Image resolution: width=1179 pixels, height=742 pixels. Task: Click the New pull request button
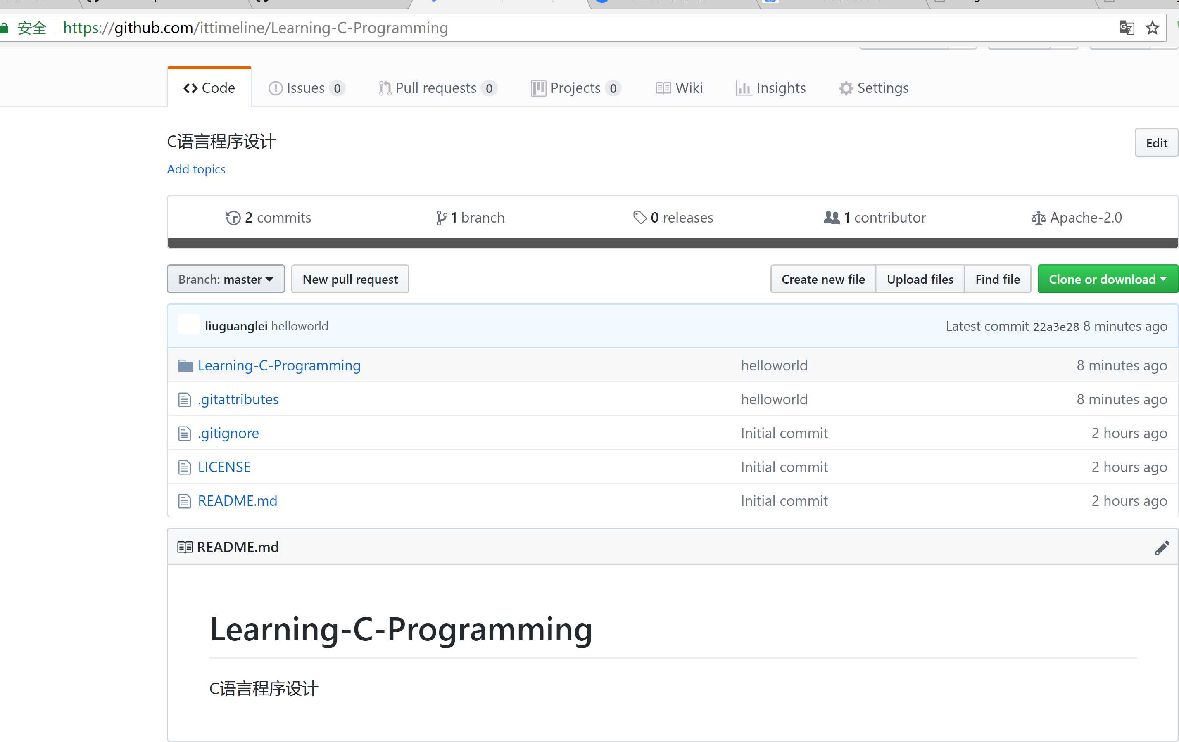point(350,280)
